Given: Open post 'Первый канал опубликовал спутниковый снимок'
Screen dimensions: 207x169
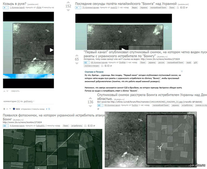Looking at the screenshot, I should point(145,54).
